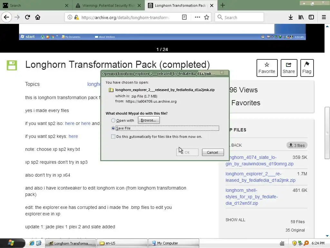Viewport: 330px width, 248px height.
Task: Show site information icon in address bar
Action: pos(70,17)
